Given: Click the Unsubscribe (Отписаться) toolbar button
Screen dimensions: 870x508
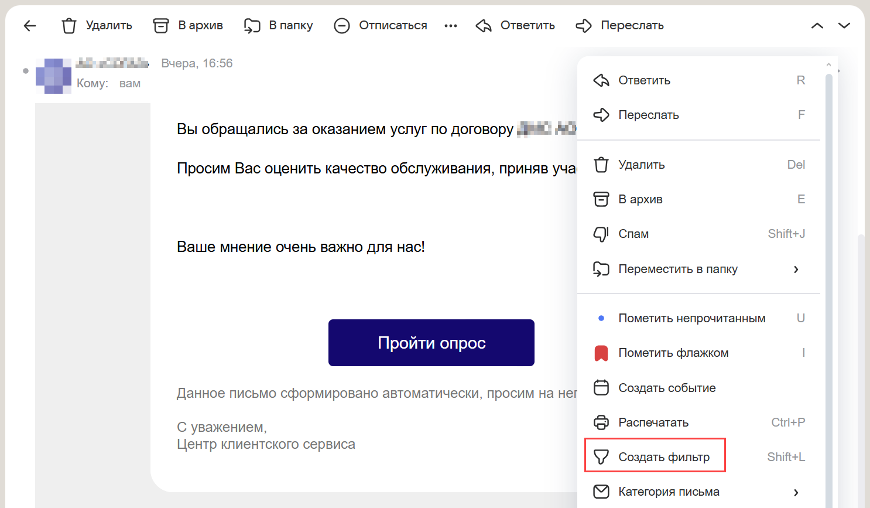Looking at the screenshot, I should pyautogui.click(x=381, y=26).
